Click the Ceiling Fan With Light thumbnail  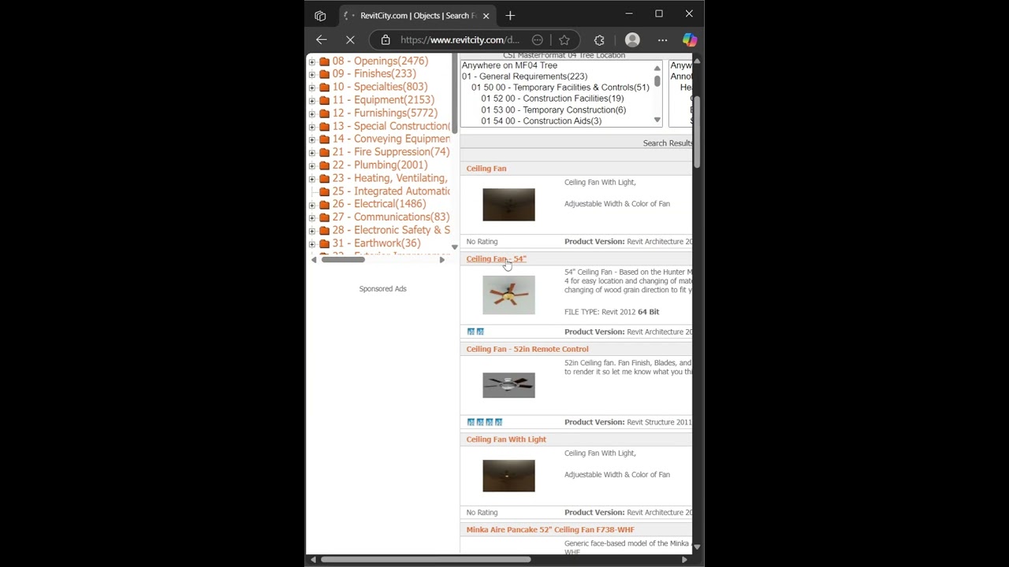(508, 476)
